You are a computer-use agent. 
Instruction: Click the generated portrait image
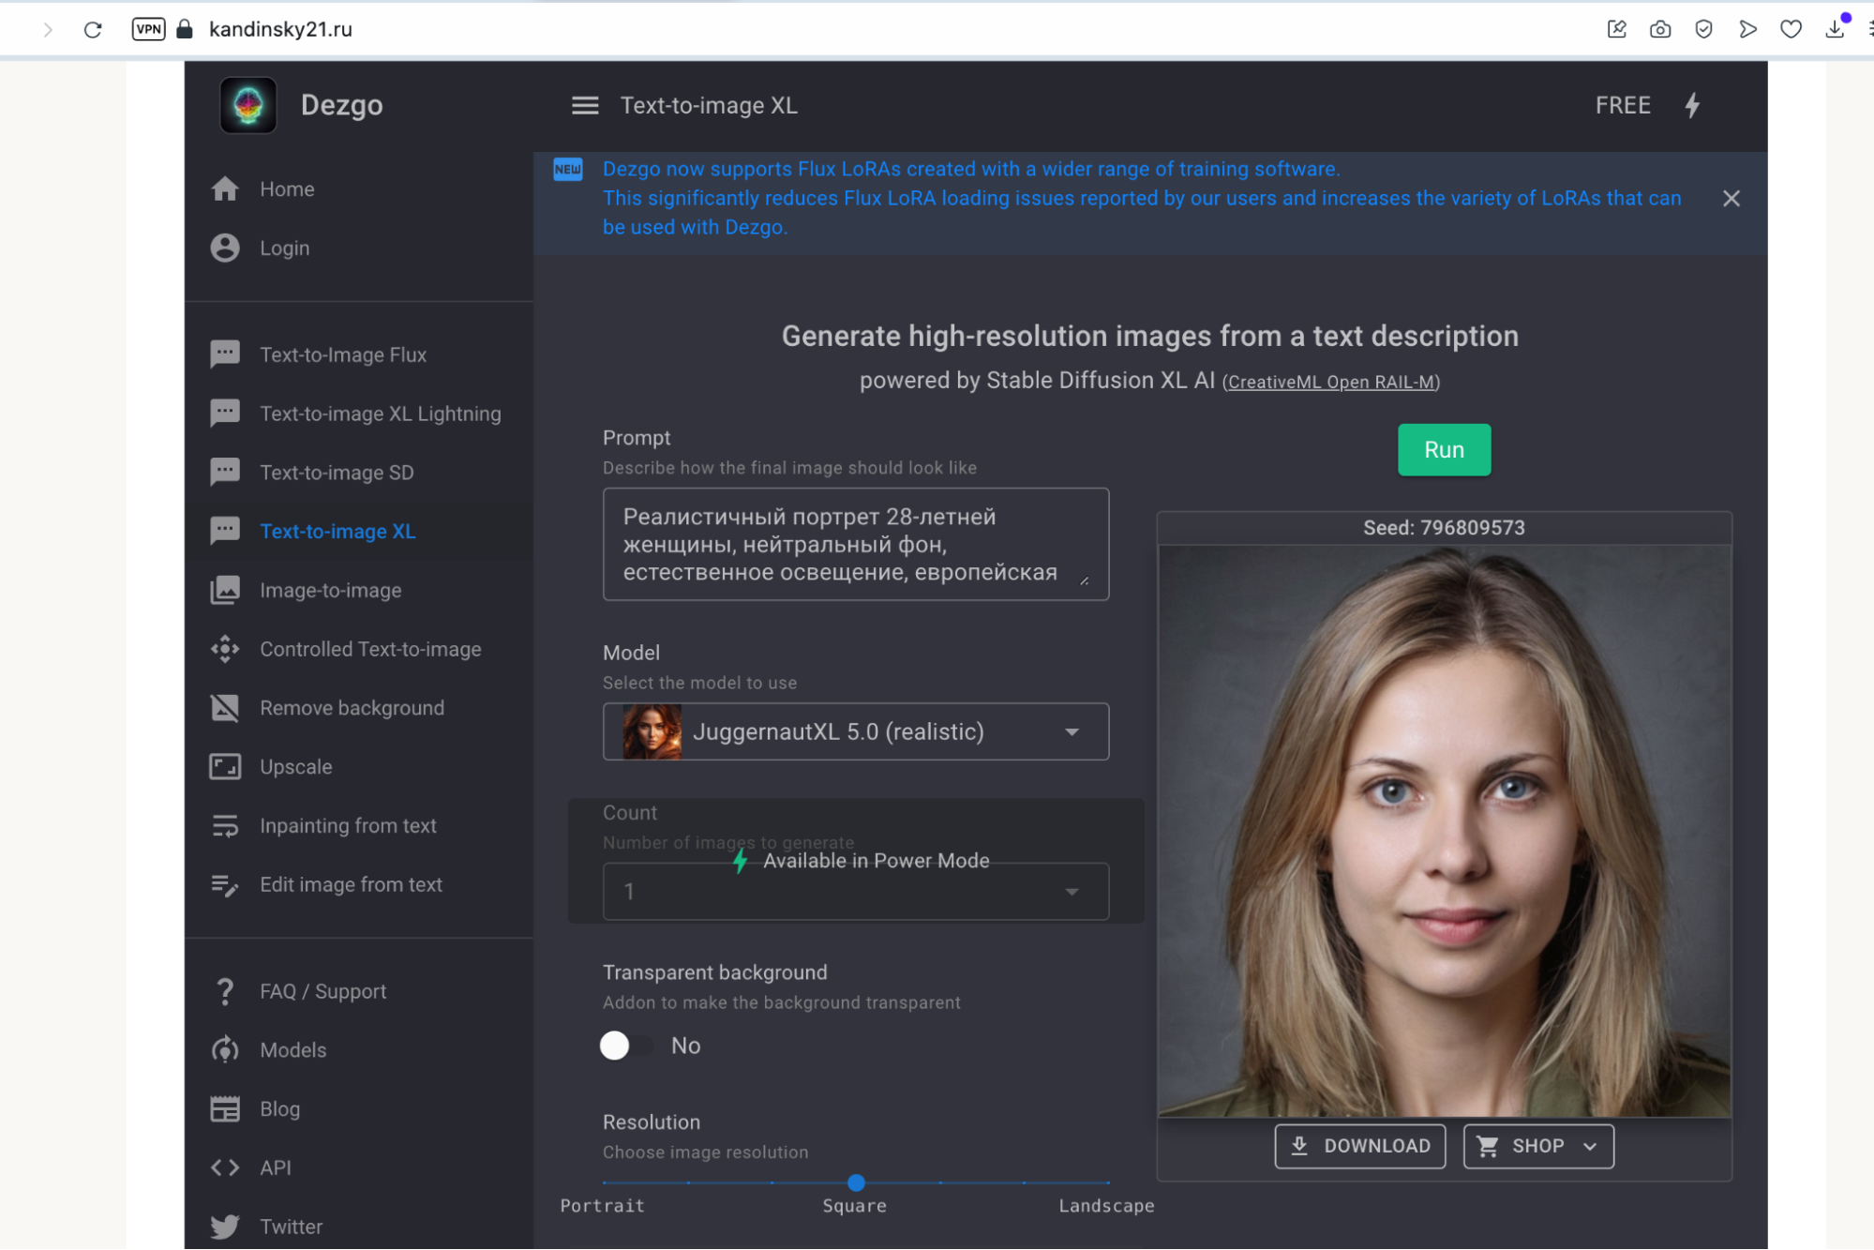tap(1444, 831)
